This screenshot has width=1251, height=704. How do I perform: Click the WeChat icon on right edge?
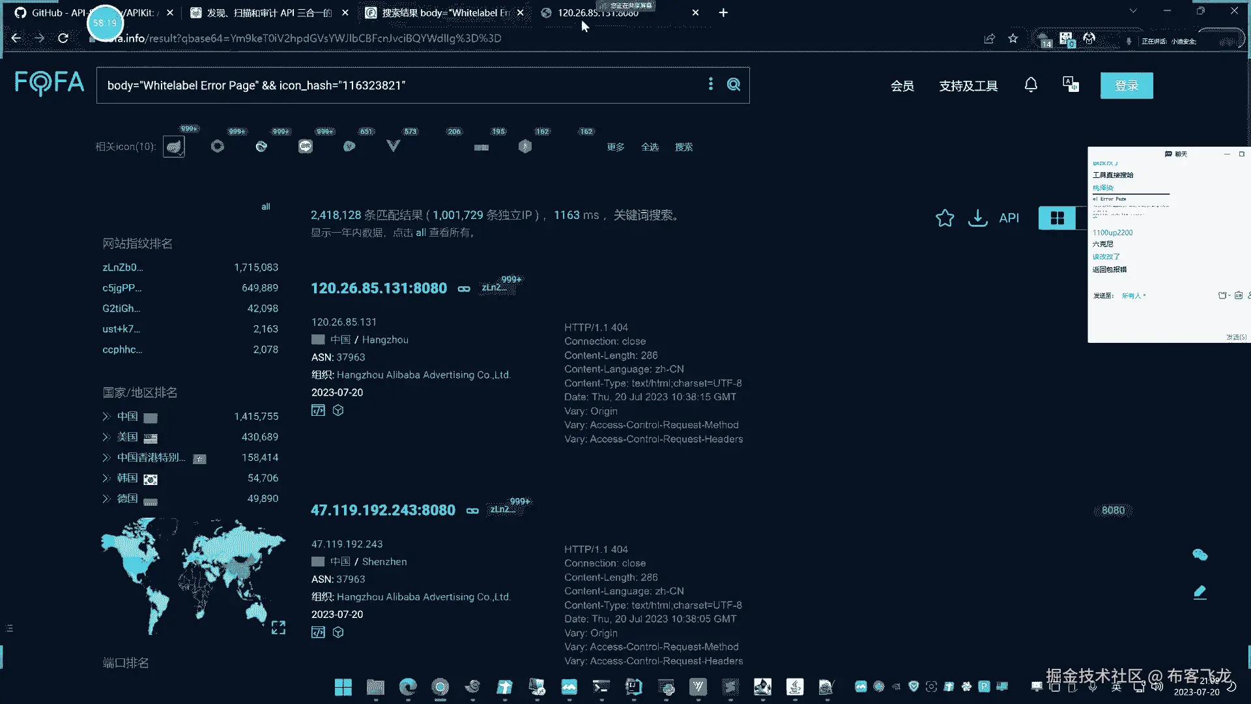click(1200, 555)
